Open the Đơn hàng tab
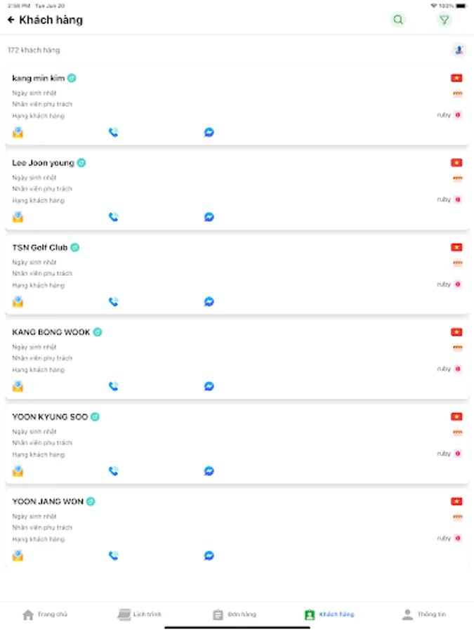Image resolution: width=474 pixels, height=632 pixels. coord(234,614)
